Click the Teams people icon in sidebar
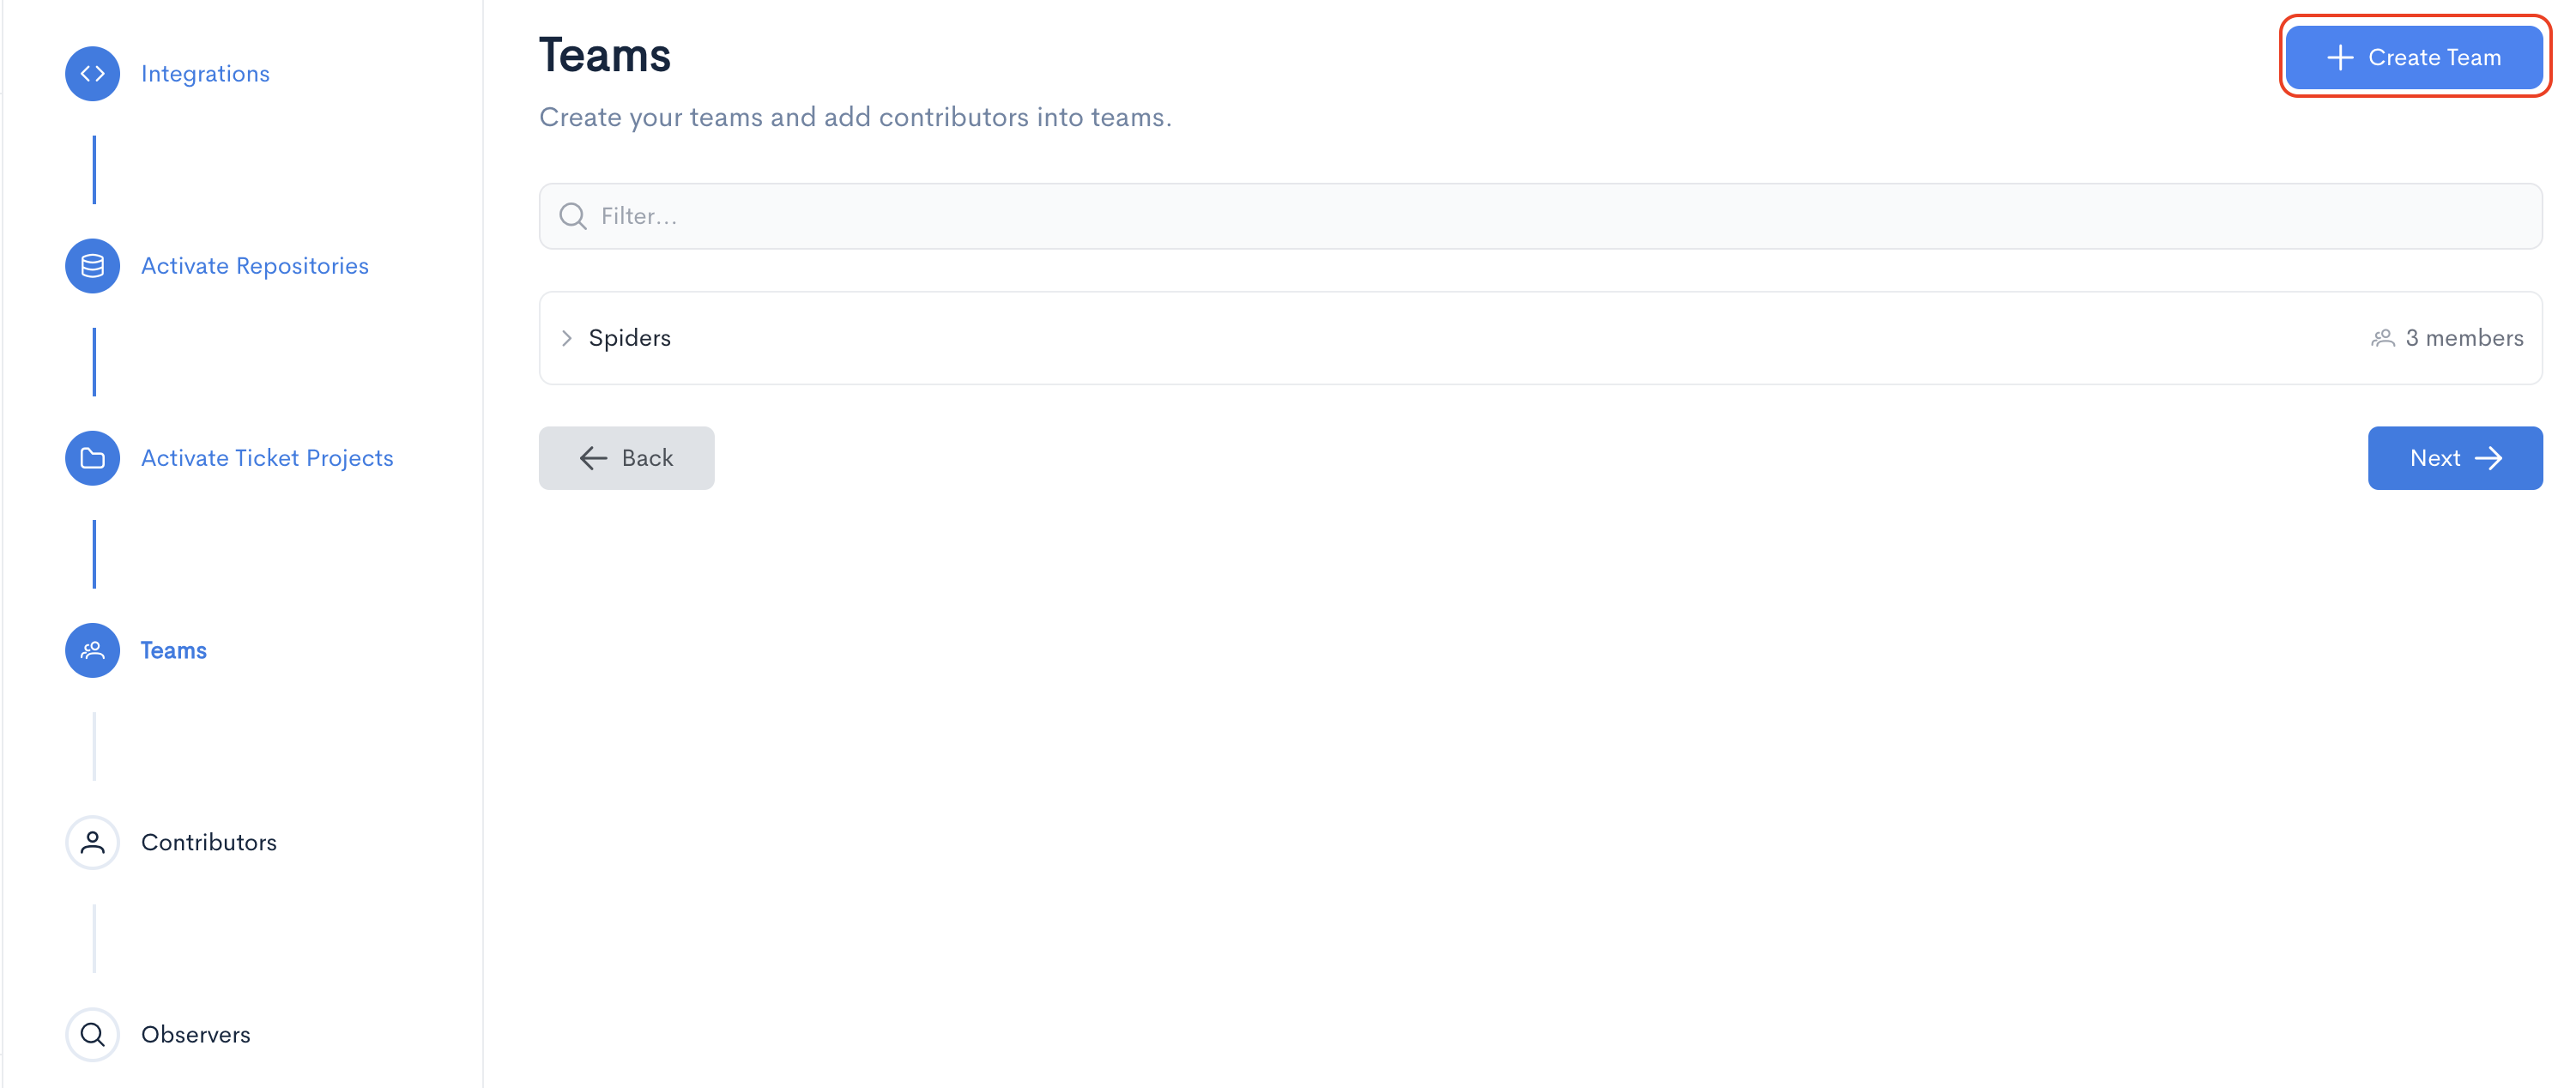The image size is (2576, 1088). click(x=92, y=650)
